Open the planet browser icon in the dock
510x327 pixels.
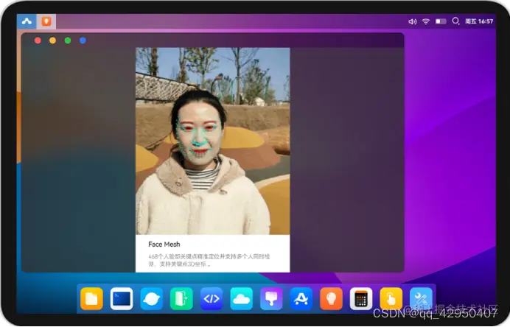point(152,298)
